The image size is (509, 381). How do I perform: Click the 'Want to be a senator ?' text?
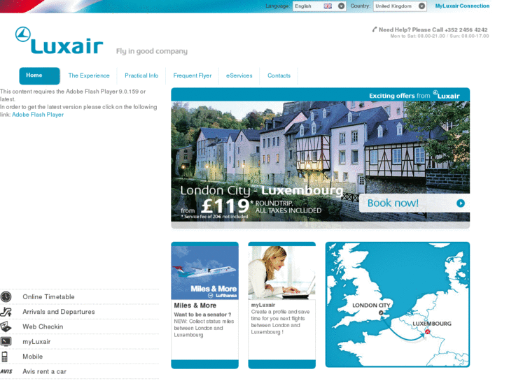(202, 315)
